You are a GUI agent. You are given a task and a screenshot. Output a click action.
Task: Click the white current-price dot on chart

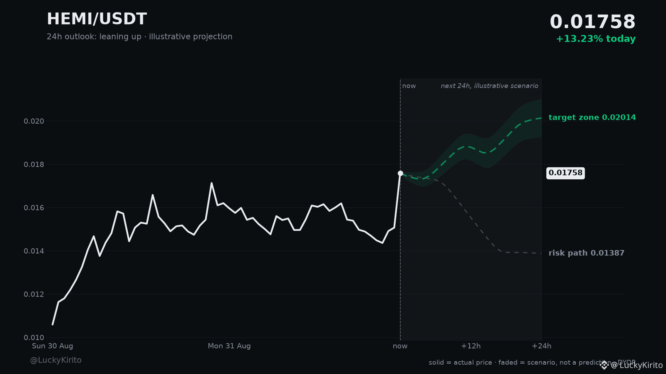coord(400,173)
